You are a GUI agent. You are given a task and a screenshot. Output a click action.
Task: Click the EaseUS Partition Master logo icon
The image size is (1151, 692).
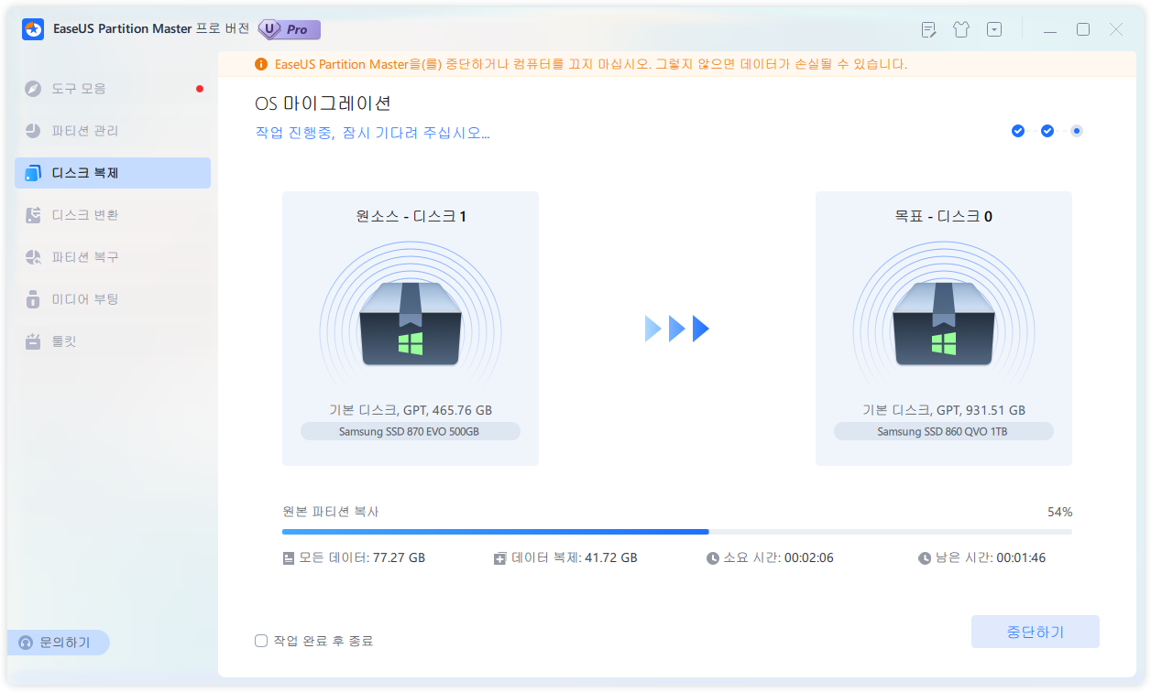pyautogui.click(x=34, y=29)
